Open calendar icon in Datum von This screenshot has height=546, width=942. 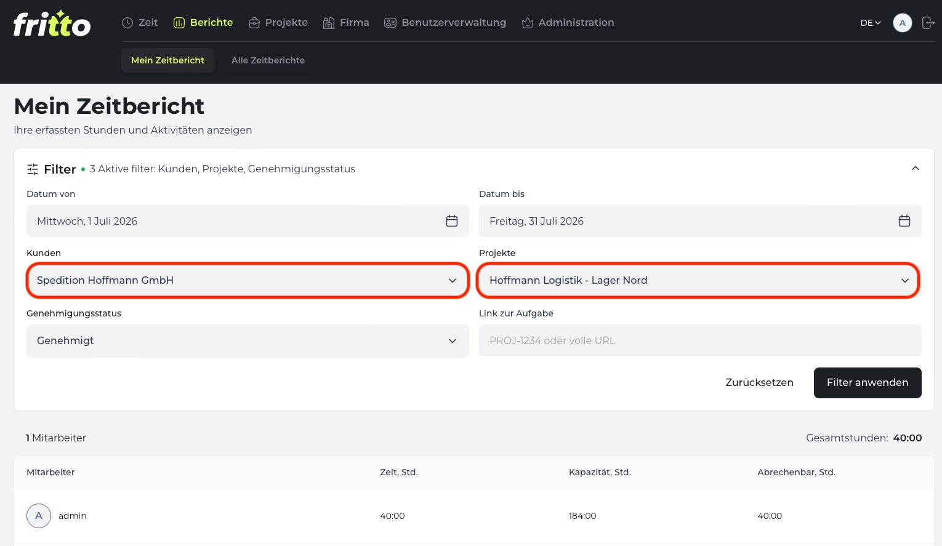pos(452,221)
